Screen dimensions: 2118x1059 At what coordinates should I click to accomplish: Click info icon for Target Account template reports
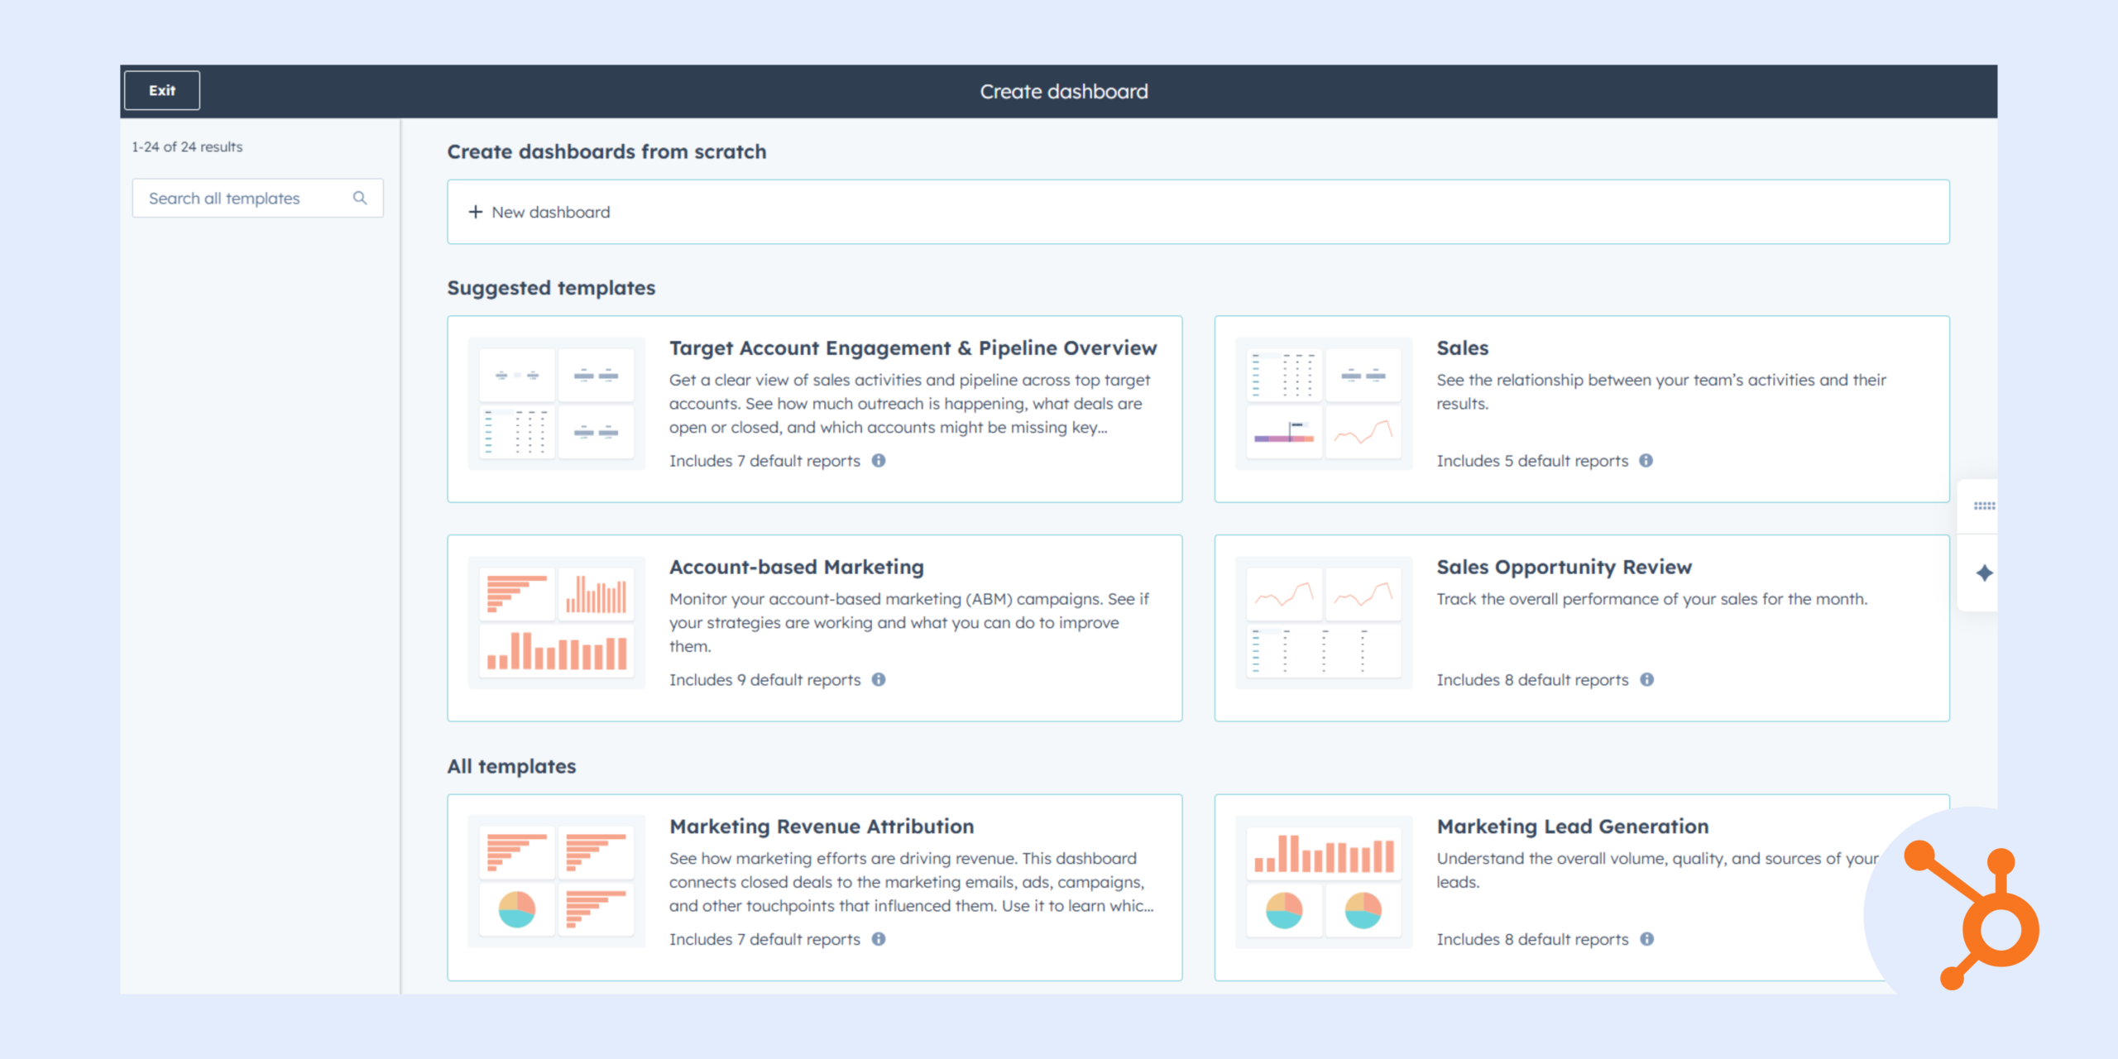879,461
